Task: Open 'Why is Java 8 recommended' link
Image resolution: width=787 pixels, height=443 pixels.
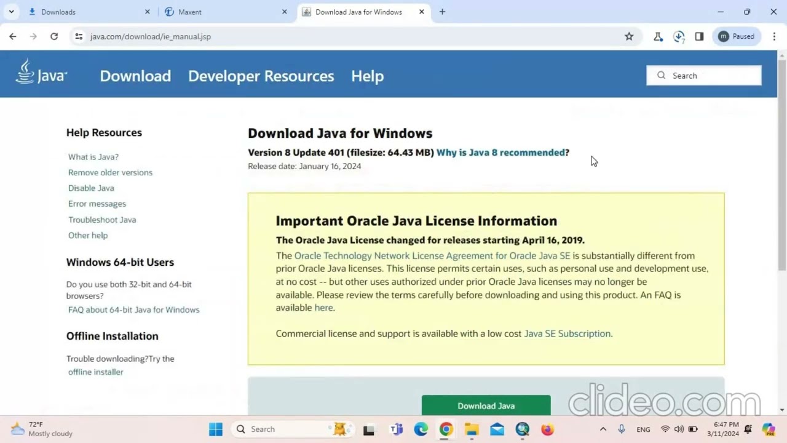Action: [x=500, y=152]
